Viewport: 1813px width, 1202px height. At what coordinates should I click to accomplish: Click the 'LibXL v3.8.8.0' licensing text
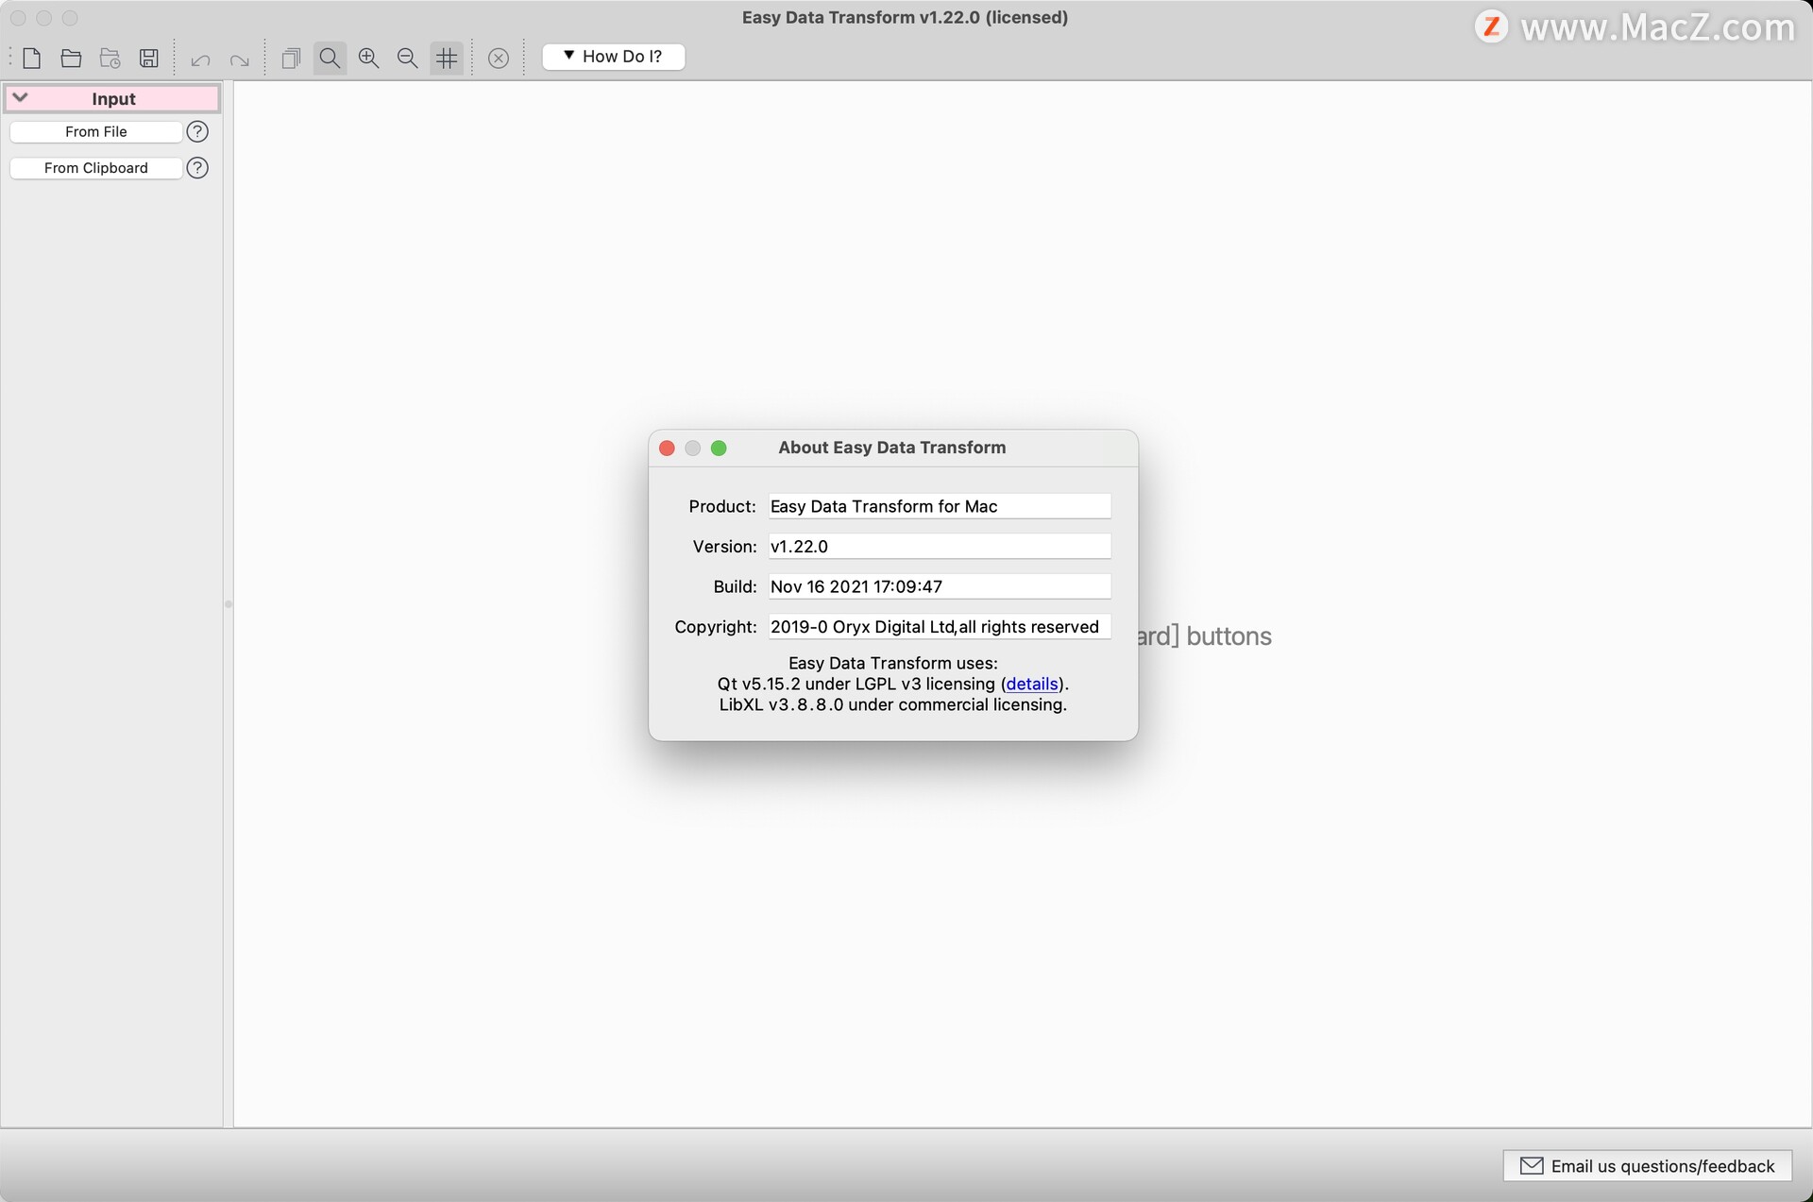pyautogui.click(x=892, y=704)
